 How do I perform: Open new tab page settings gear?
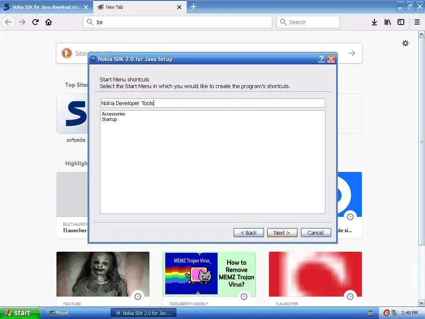pyautogui.click(x=405, y=43)
